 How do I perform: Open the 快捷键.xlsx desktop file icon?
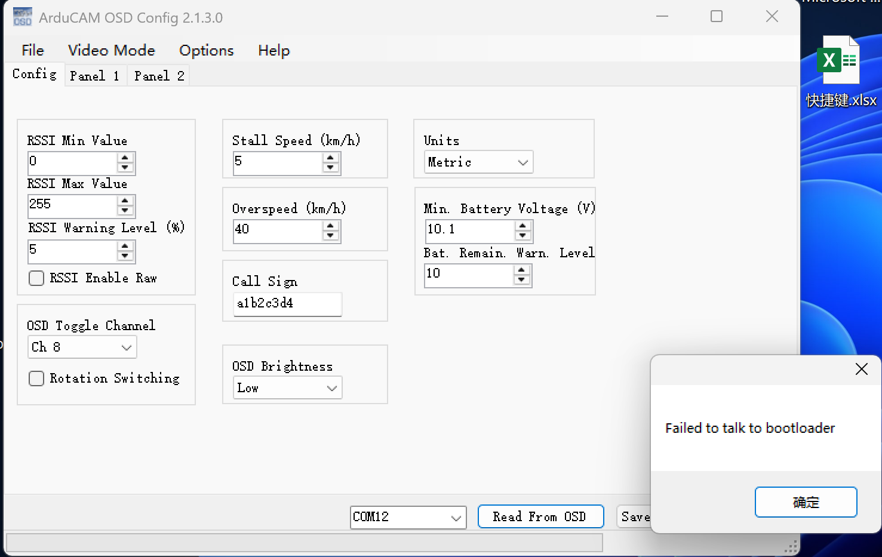(x=841, y=72)
